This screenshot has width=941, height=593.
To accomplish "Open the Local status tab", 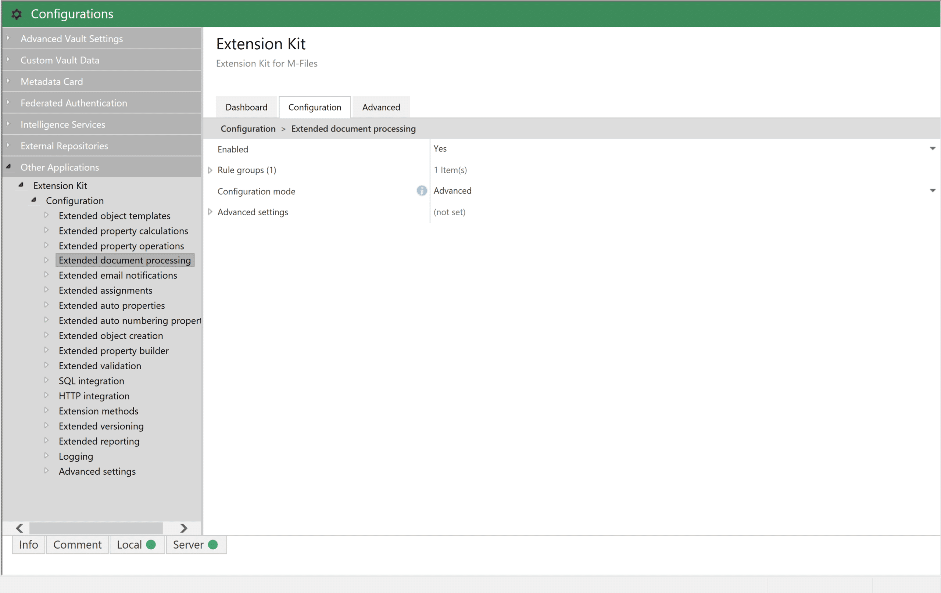I will tap(137, 545).
